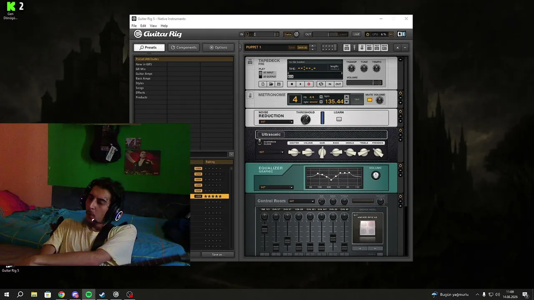Image resolution: width=534 pixels, height=300 pixels.
Task: Clear the preset search field
Action: (231, 154)
